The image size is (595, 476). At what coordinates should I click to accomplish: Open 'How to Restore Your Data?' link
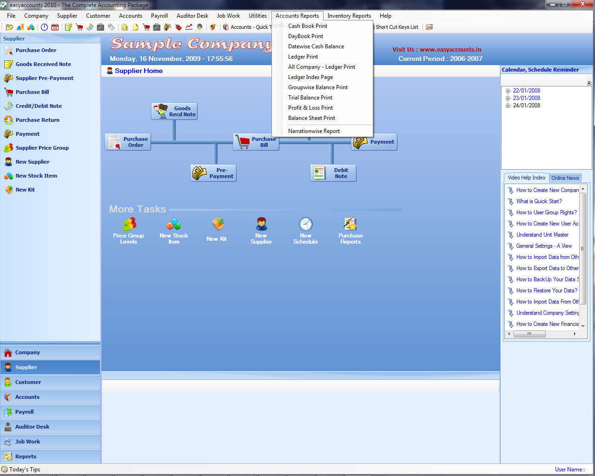(x=547, y=291)
